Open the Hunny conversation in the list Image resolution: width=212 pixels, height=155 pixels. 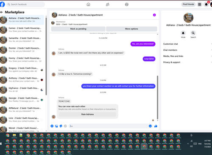[x=22, y=60]
